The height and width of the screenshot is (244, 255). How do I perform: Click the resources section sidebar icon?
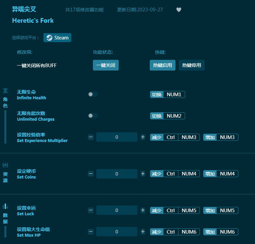tap(5, 165)
